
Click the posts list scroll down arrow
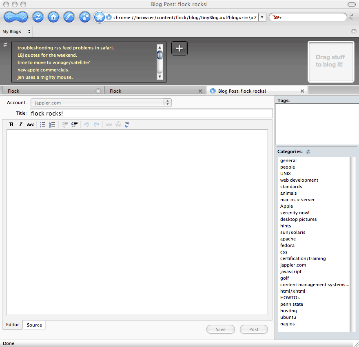tap(160, 77)
